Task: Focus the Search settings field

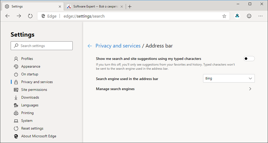Action: tap(42, 46)
